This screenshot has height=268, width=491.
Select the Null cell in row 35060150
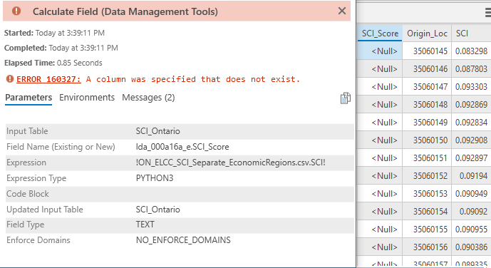coord(380,140)
